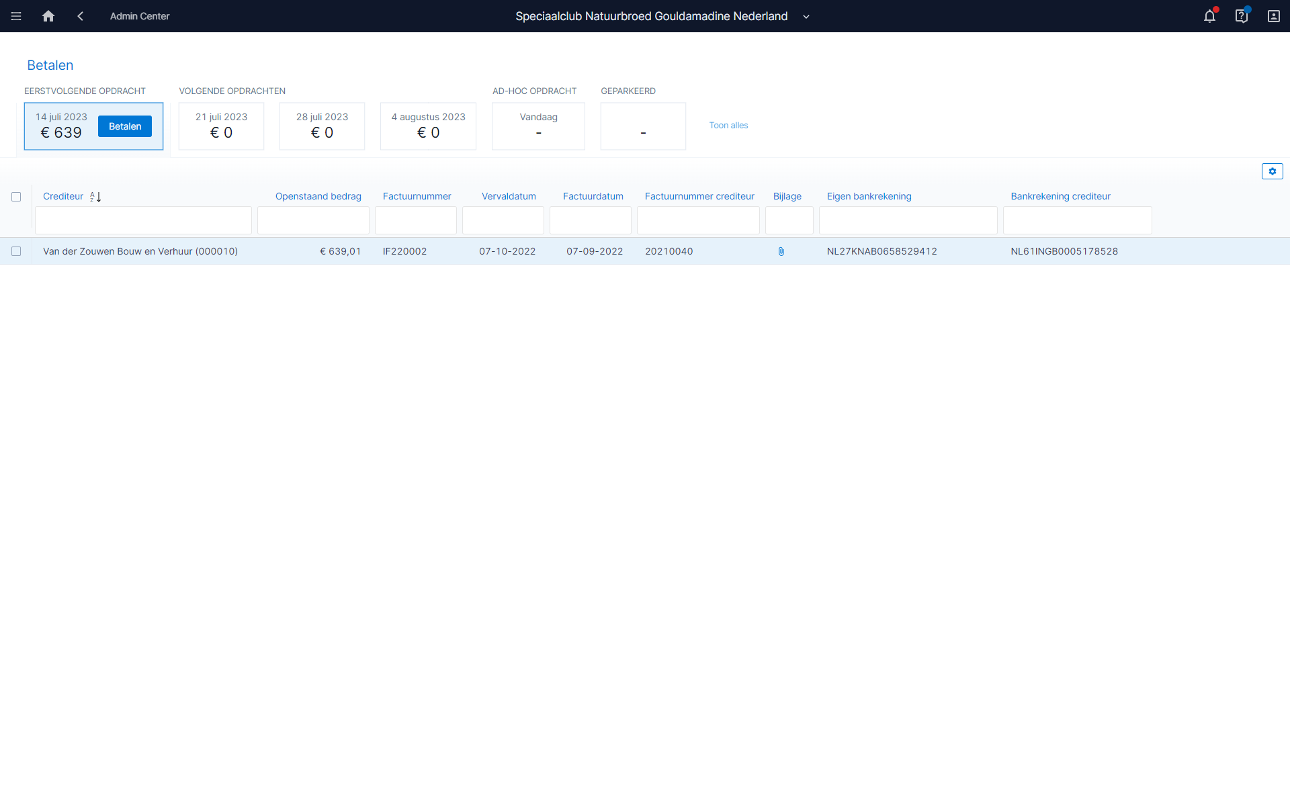Select the 28 juli 2023 payment order
The image size is (1290, 806).
click(322, 126)
